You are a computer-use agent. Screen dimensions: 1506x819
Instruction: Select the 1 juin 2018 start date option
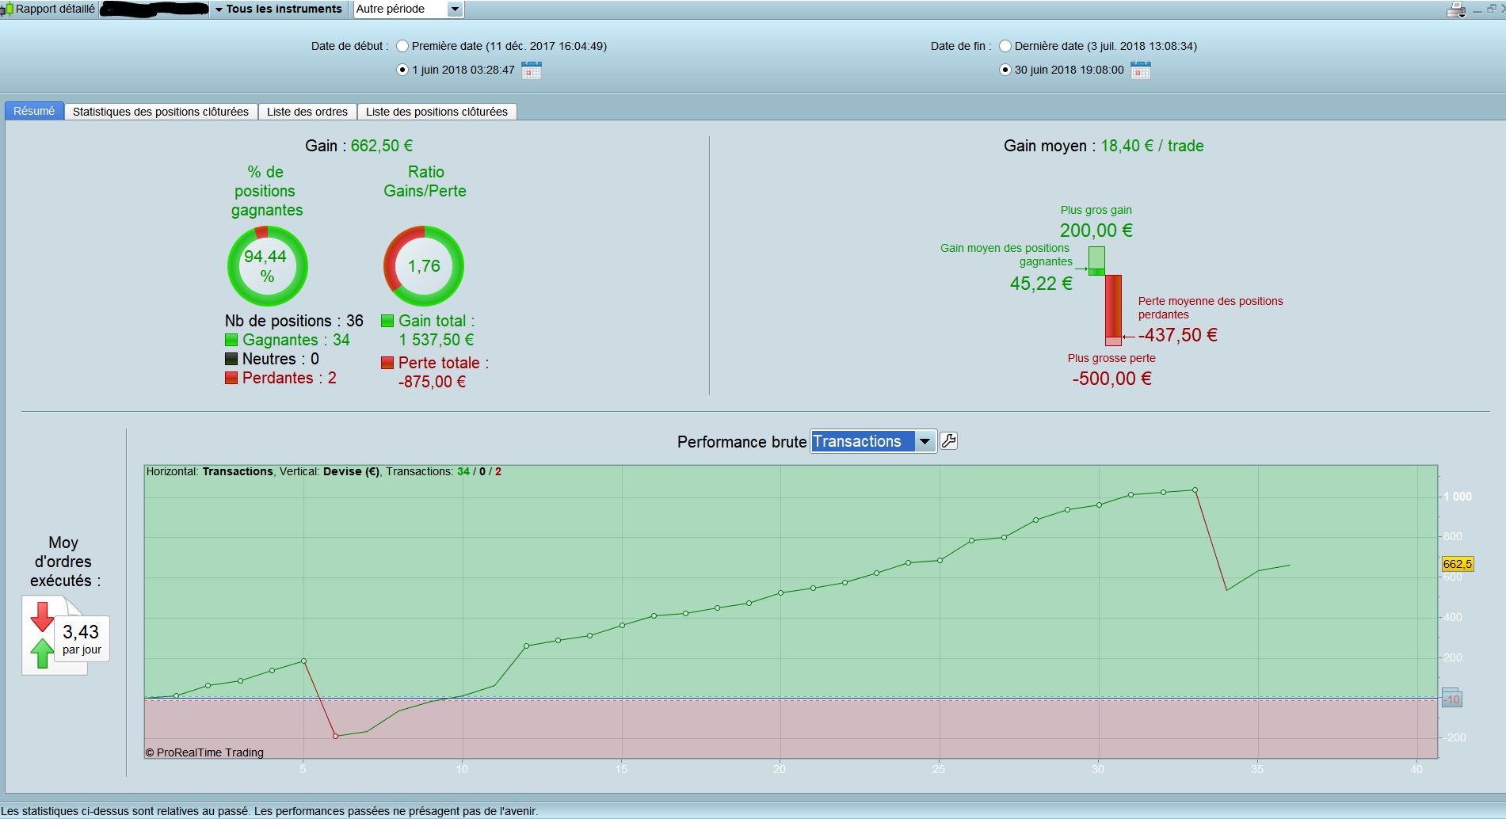point(402,70)
